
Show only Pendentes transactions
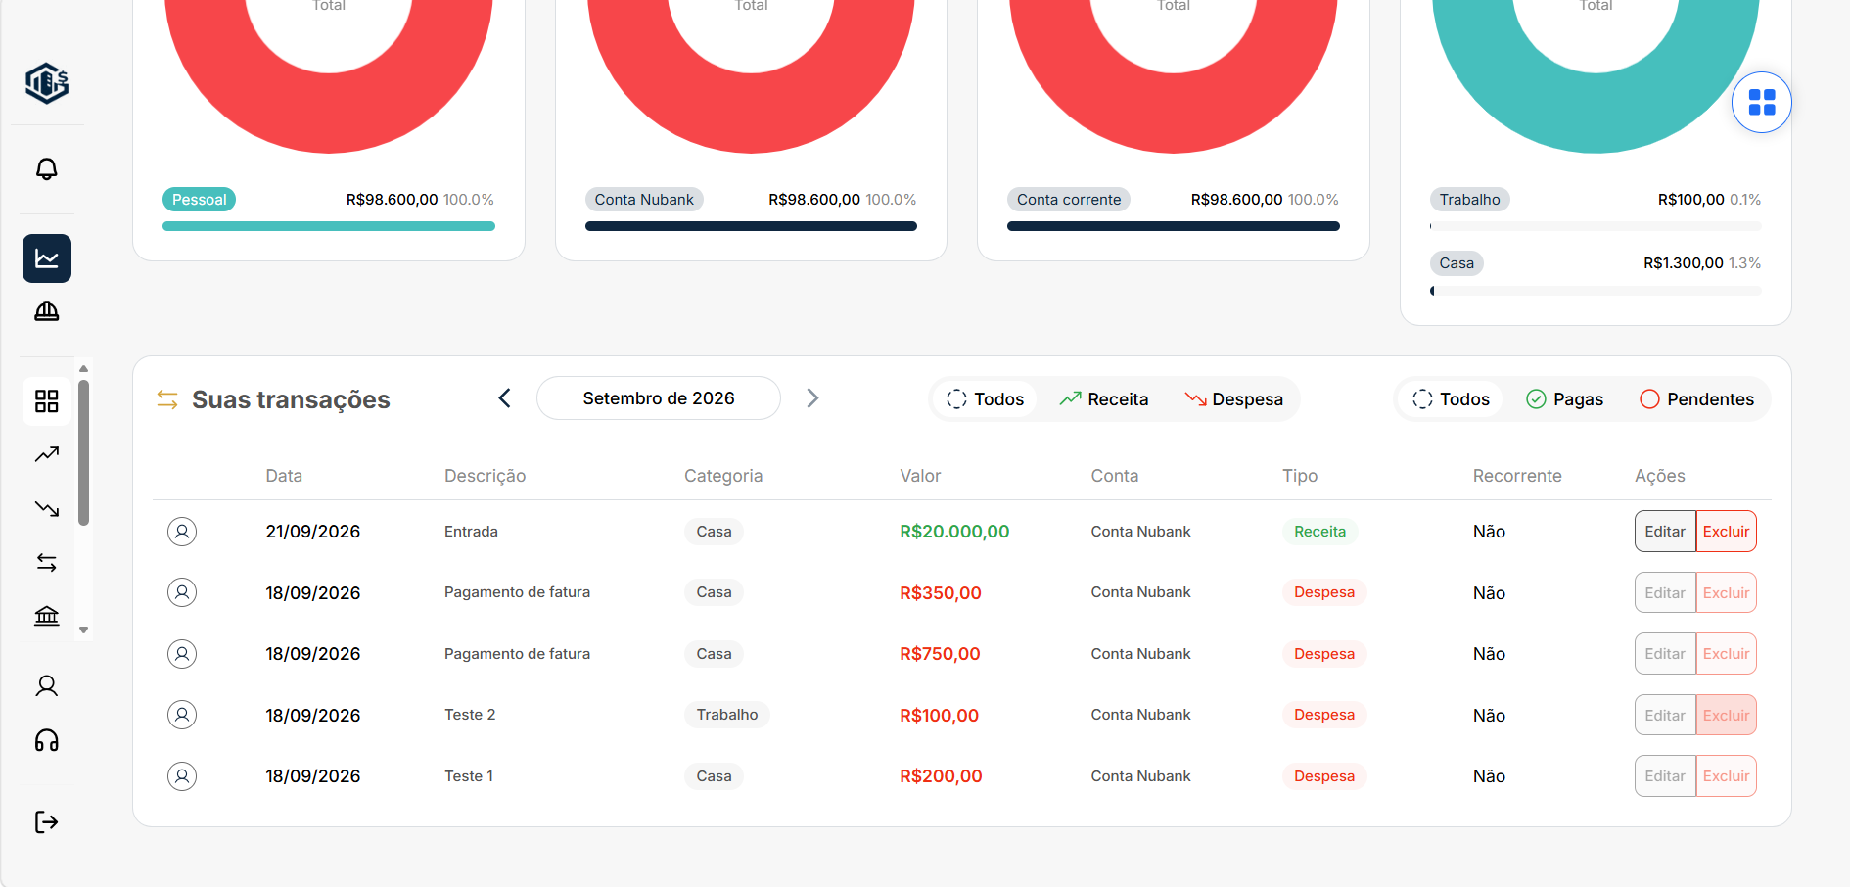[1697, 399]
